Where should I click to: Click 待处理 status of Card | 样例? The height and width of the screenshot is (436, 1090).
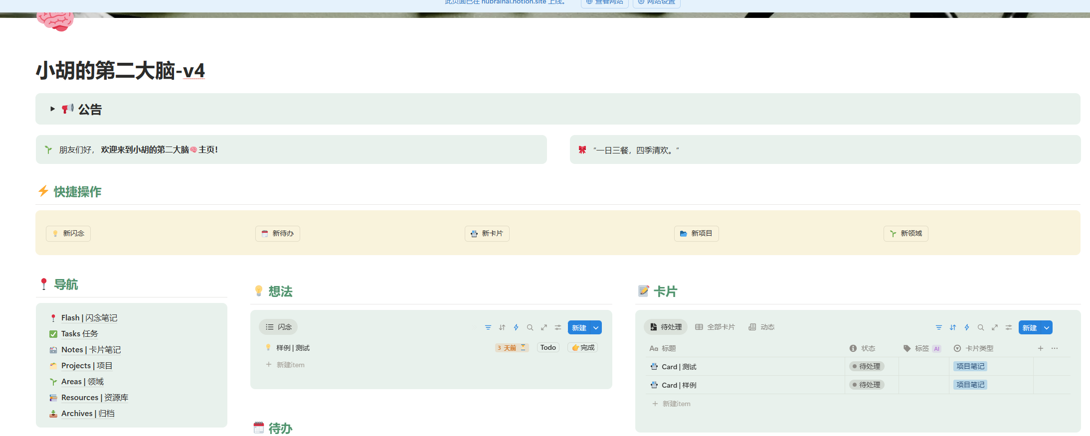point(867,385)
